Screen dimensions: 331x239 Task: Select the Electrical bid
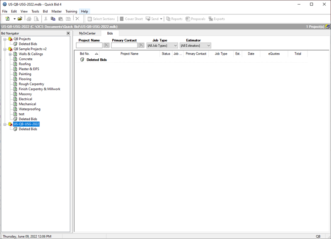click(x=26, y=99)
